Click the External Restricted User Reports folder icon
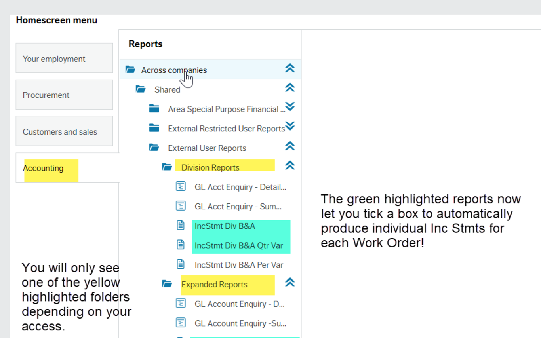Viewport: 541px width, 338px height. 154,127
